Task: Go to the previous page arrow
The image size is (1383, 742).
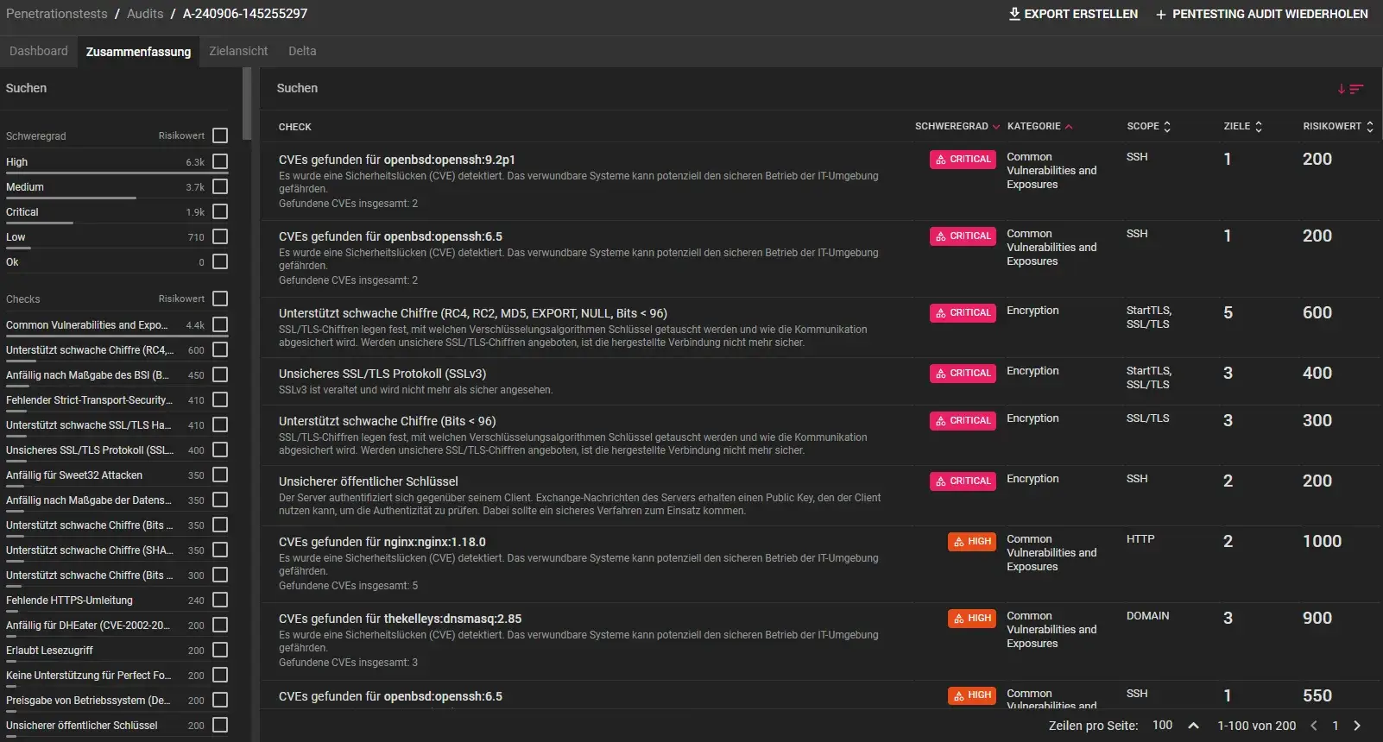Action: pos(1314,726)
